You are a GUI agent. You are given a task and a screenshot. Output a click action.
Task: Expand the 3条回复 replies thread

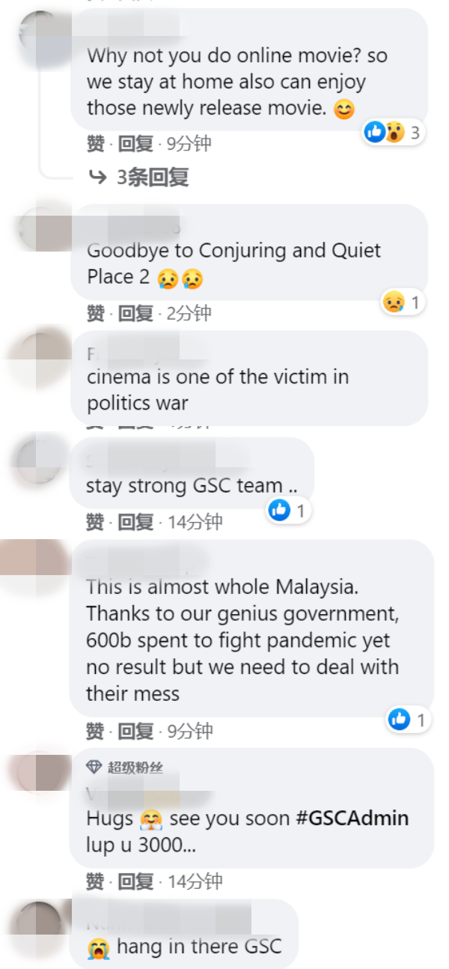[138, 177]
